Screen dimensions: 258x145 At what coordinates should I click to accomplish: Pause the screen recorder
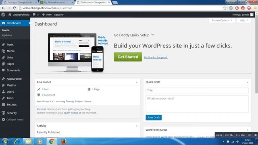250,135
